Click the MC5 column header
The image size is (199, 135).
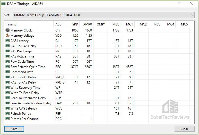click(x=183, y=24)
